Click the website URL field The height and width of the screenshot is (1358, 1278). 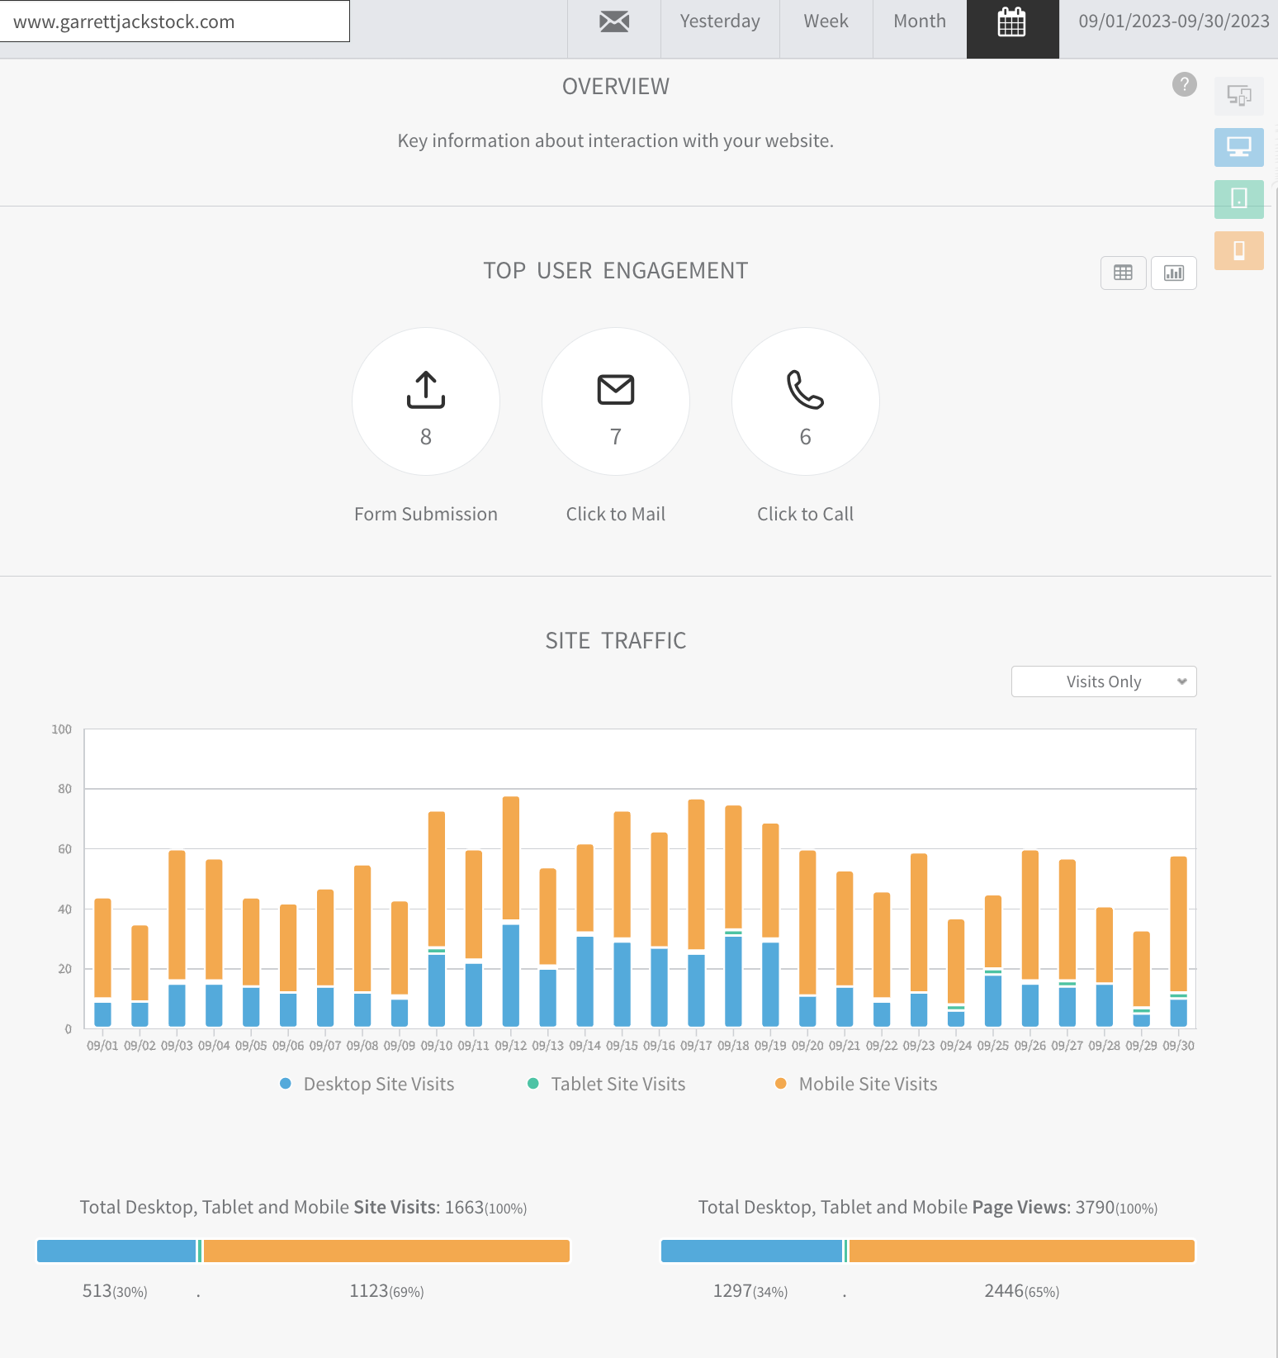point(174,21)
